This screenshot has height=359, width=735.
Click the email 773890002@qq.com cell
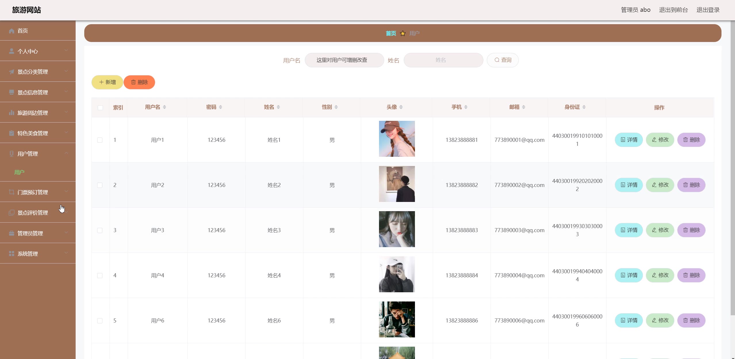click(519, 185)
